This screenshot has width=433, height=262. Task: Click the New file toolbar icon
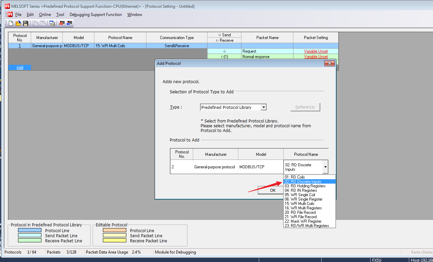[11, 23]
